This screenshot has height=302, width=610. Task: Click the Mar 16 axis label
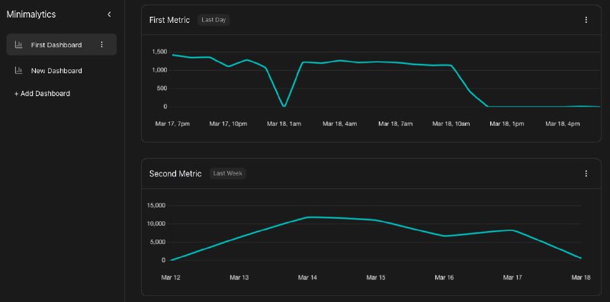click(445, 278)
